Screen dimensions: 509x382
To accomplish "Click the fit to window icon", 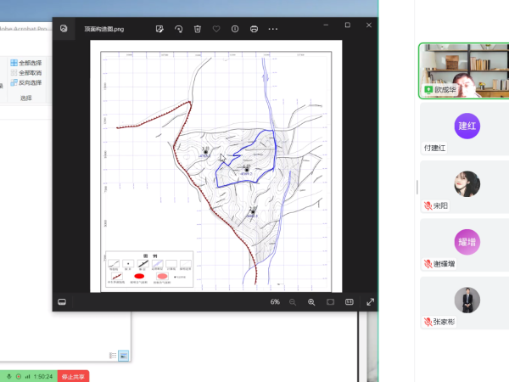I will (x=331, y=302).
